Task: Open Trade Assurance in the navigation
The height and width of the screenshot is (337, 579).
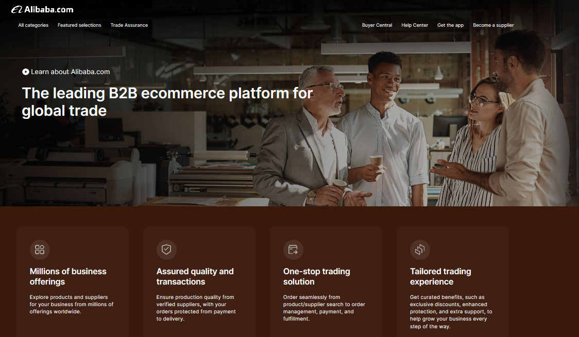Action: coord(129,25)
